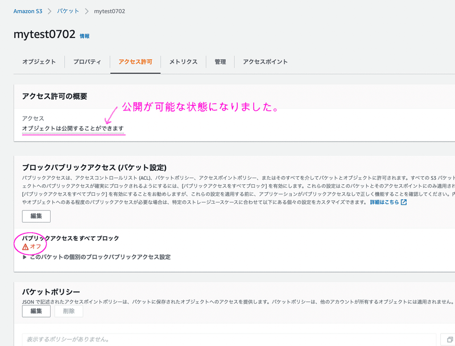Switch to the アクセスポイント tab

pos(265,62)
